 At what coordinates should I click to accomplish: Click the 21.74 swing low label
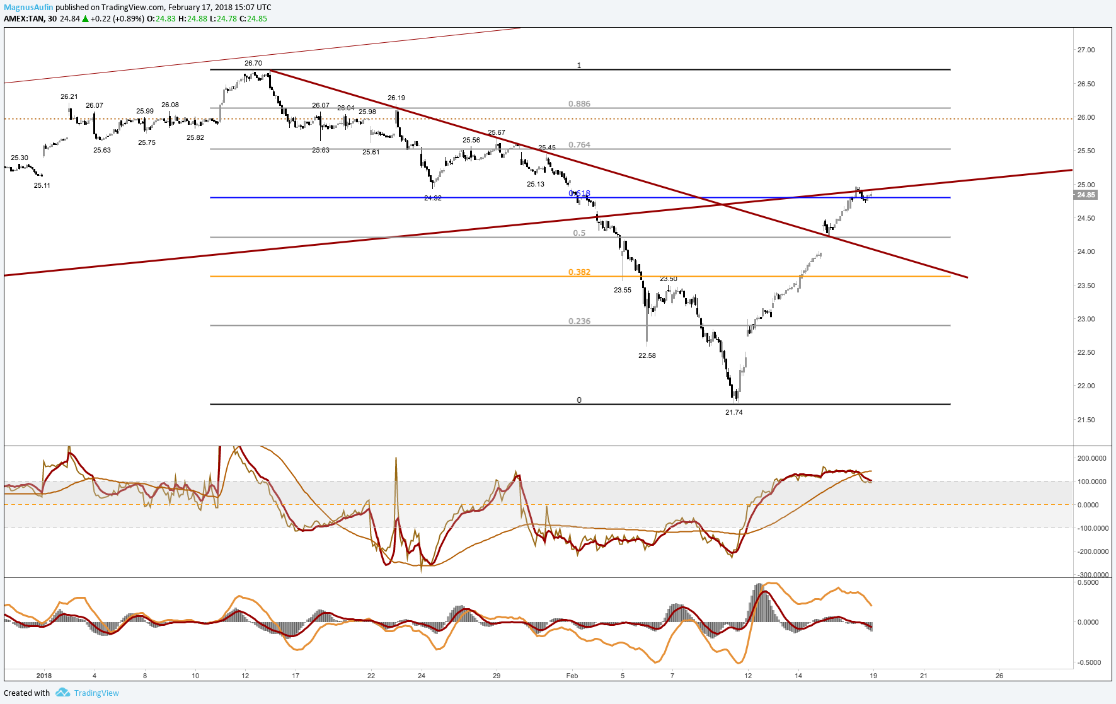pyautogui.click(x=734, y=412)
